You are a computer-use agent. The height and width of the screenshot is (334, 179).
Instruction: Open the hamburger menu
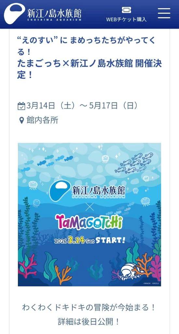[x=164, y=13]
